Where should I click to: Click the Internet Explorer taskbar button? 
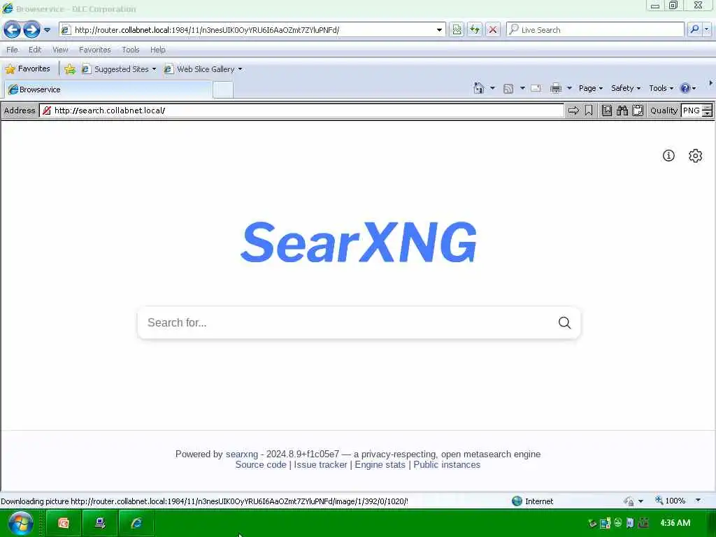click(136, 523)
